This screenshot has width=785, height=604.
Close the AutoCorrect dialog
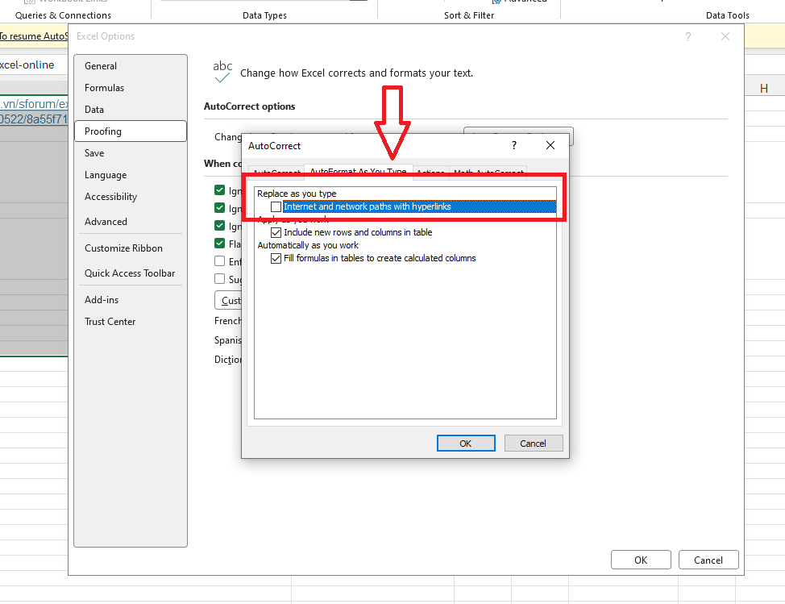click(x=550, y=145)
